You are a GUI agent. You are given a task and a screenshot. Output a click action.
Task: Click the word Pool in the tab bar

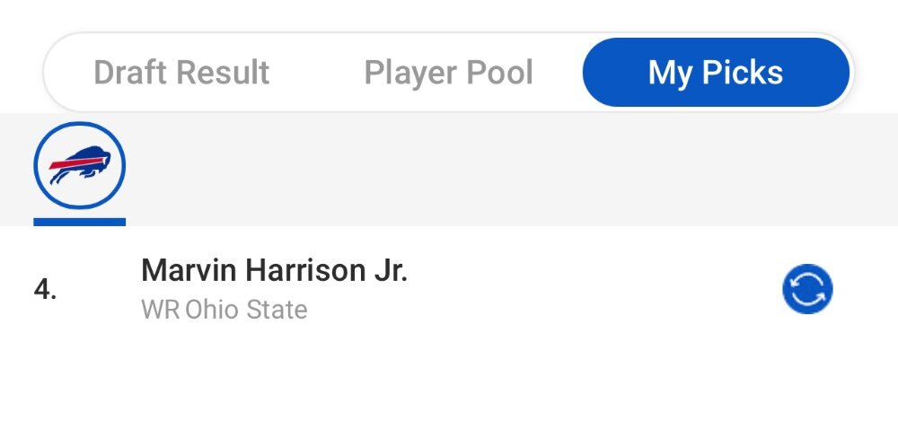pos(499,73)
